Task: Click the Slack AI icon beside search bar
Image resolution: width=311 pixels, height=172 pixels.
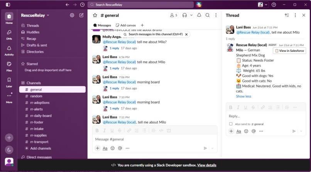Action: (x=199, y=5)
